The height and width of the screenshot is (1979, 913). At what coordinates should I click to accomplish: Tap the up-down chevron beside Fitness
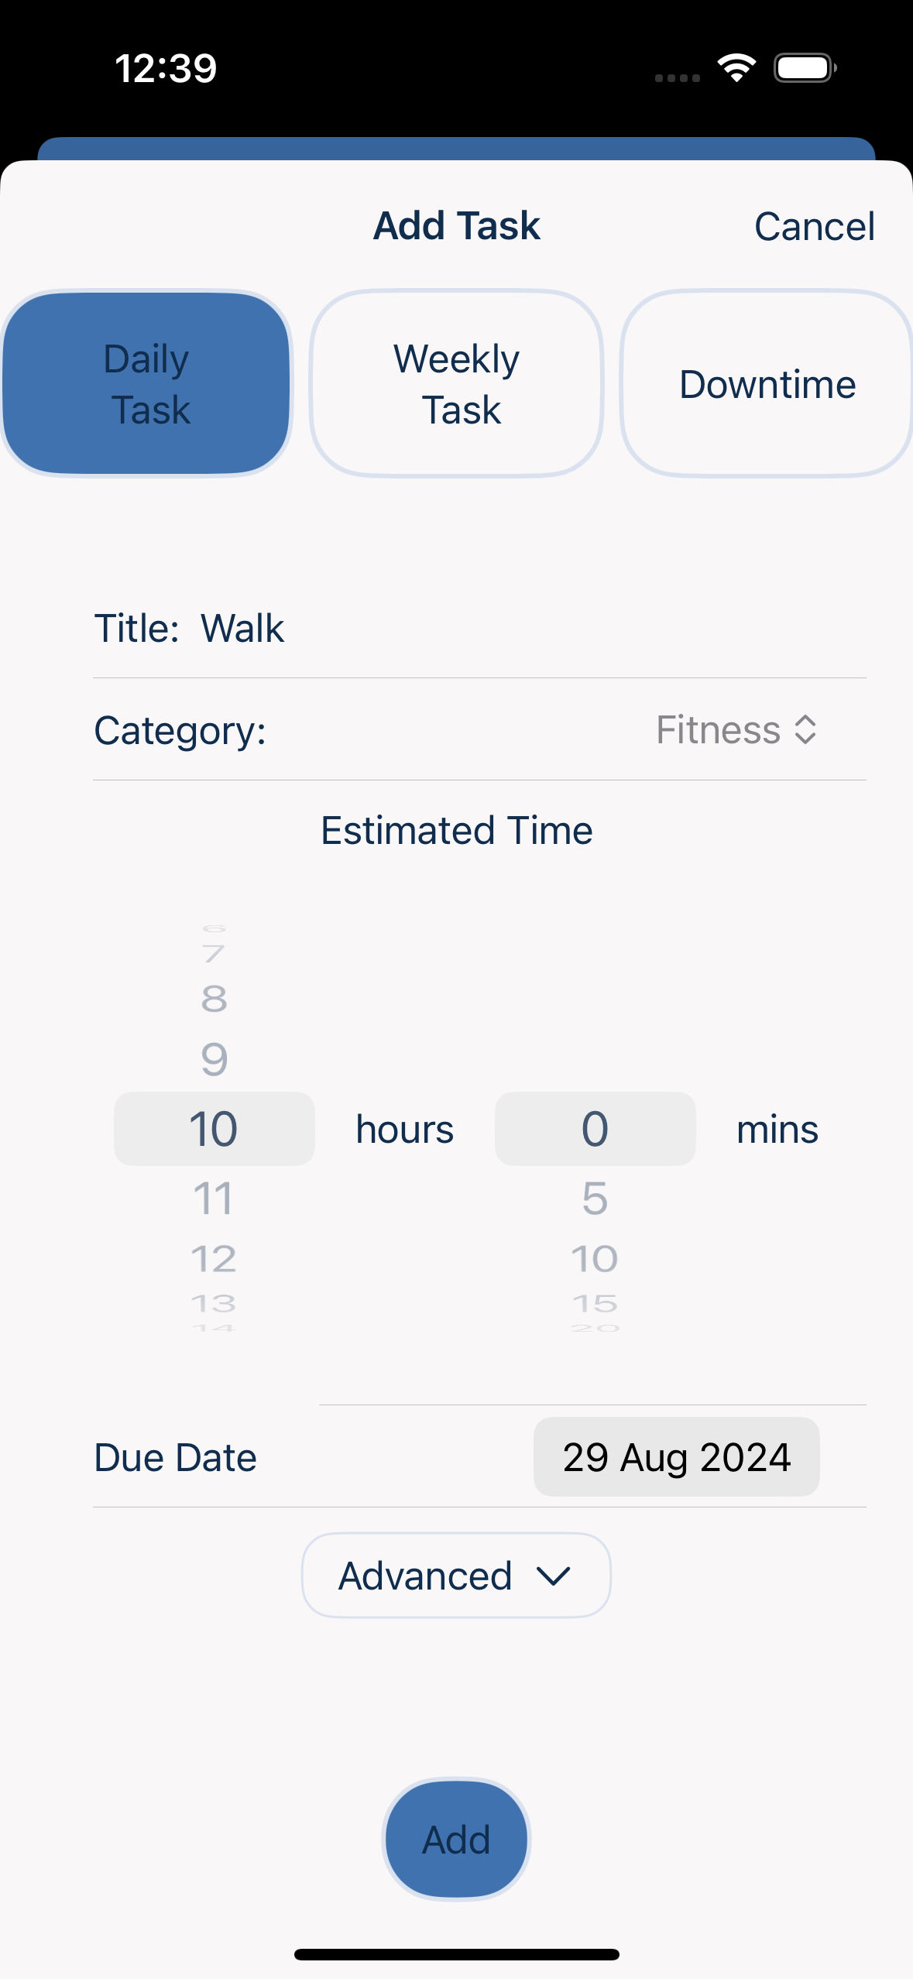click(805, 729)
